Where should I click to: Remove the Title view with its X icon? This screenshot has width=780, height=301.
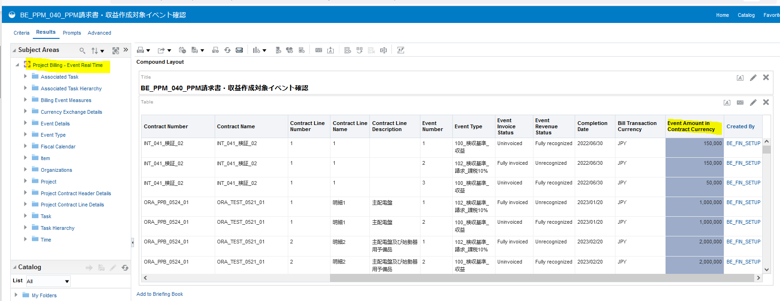pyautogui.click(x=766, y=77)
